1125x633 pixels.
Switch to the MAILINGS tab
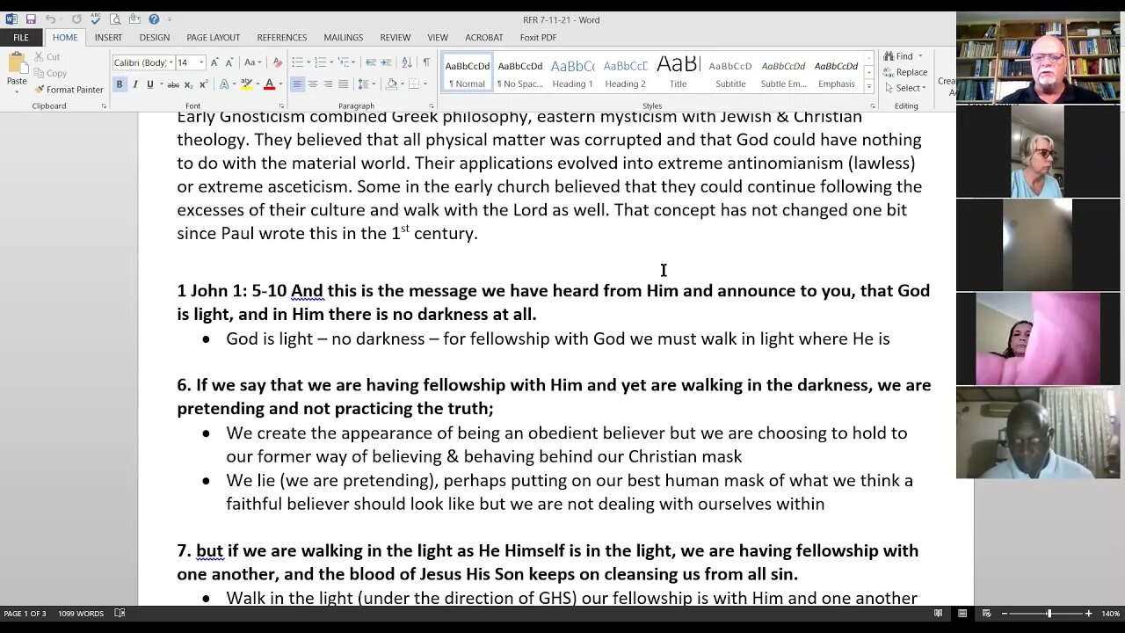[343, 38]
